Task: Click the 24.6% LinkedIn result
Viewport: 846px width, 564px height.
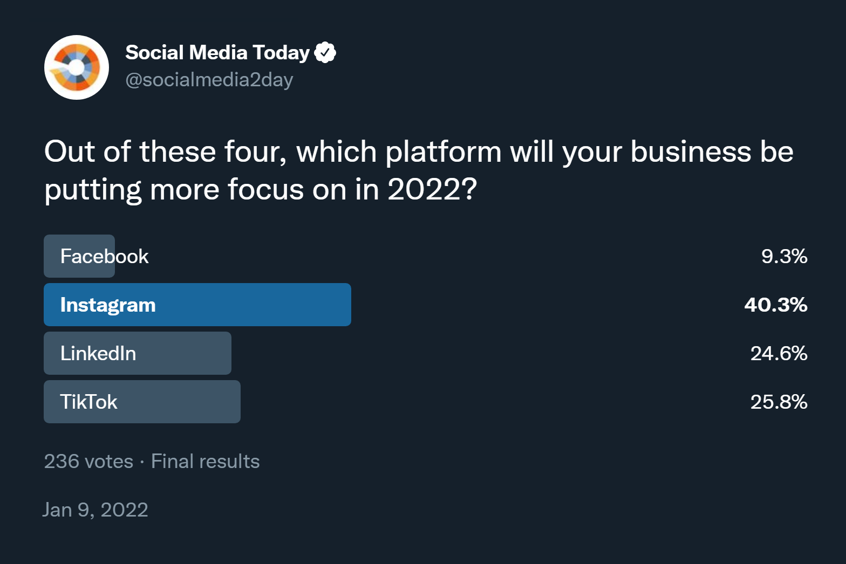Action: (x=779, y=353)
